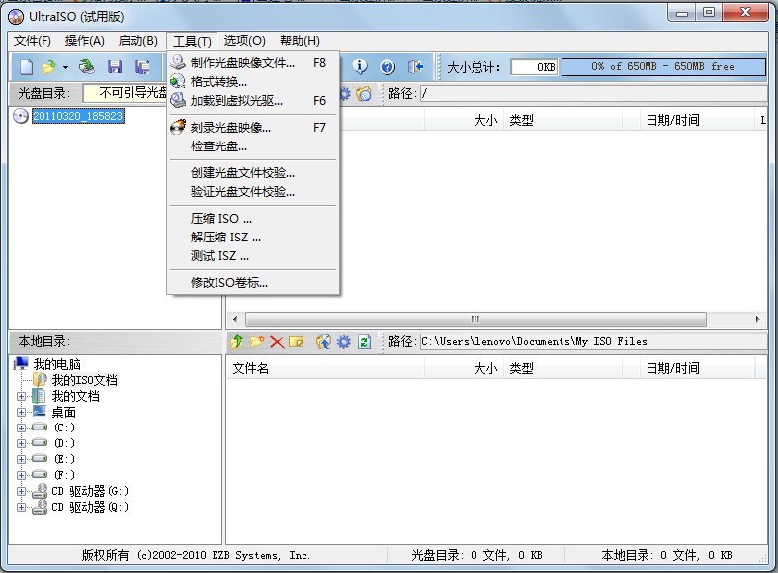Expand the (C:) drive tree node
This screenshot has width=778, height=573.
22,428
